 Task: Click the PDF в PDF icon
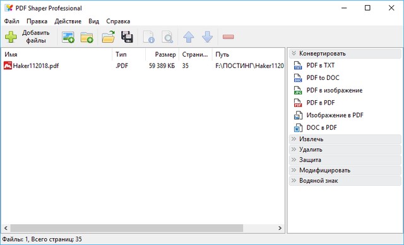298,103
